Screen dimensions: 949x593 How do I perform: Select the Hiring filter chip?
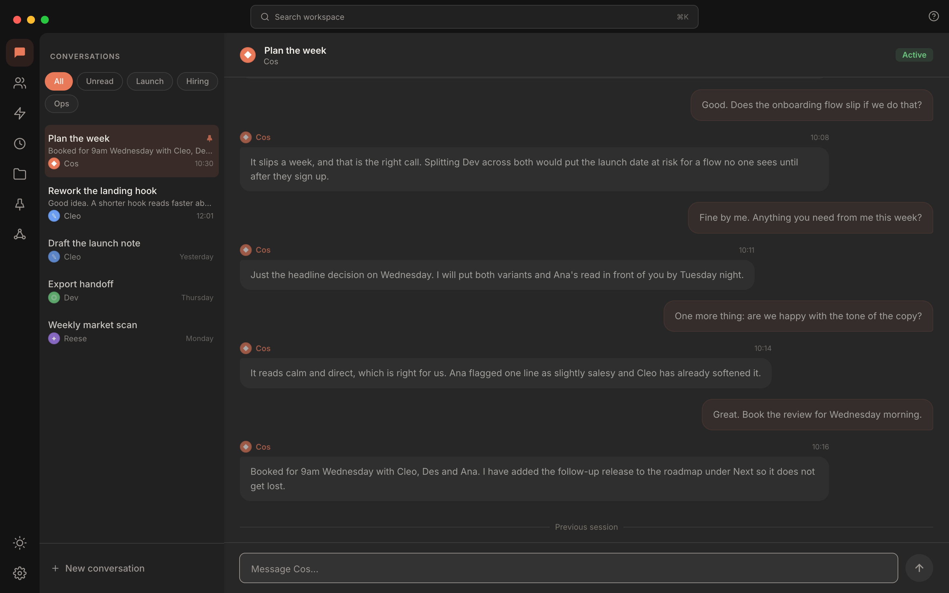pos(197,81)
